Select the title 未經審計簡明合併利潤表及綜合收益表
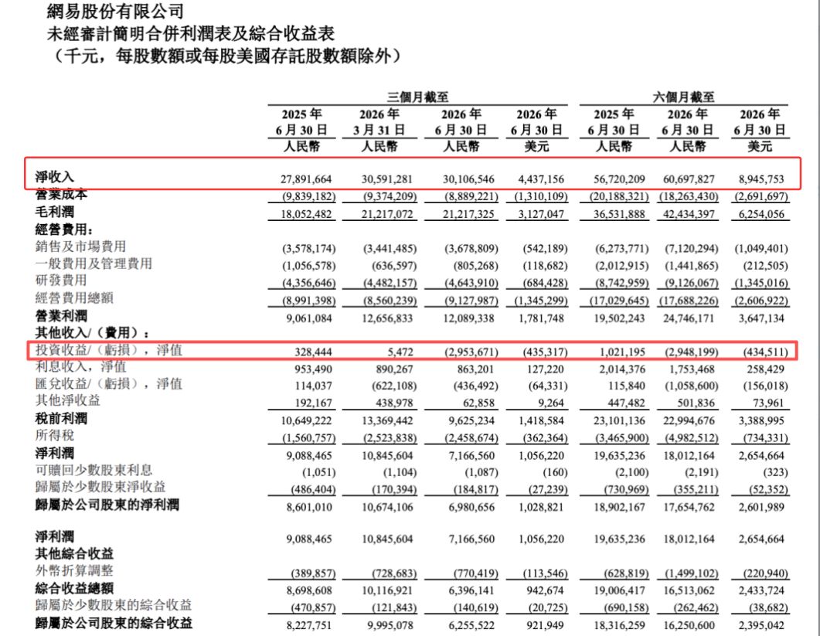The width and height of the screenshot is (820, 636). pos(190,34)
